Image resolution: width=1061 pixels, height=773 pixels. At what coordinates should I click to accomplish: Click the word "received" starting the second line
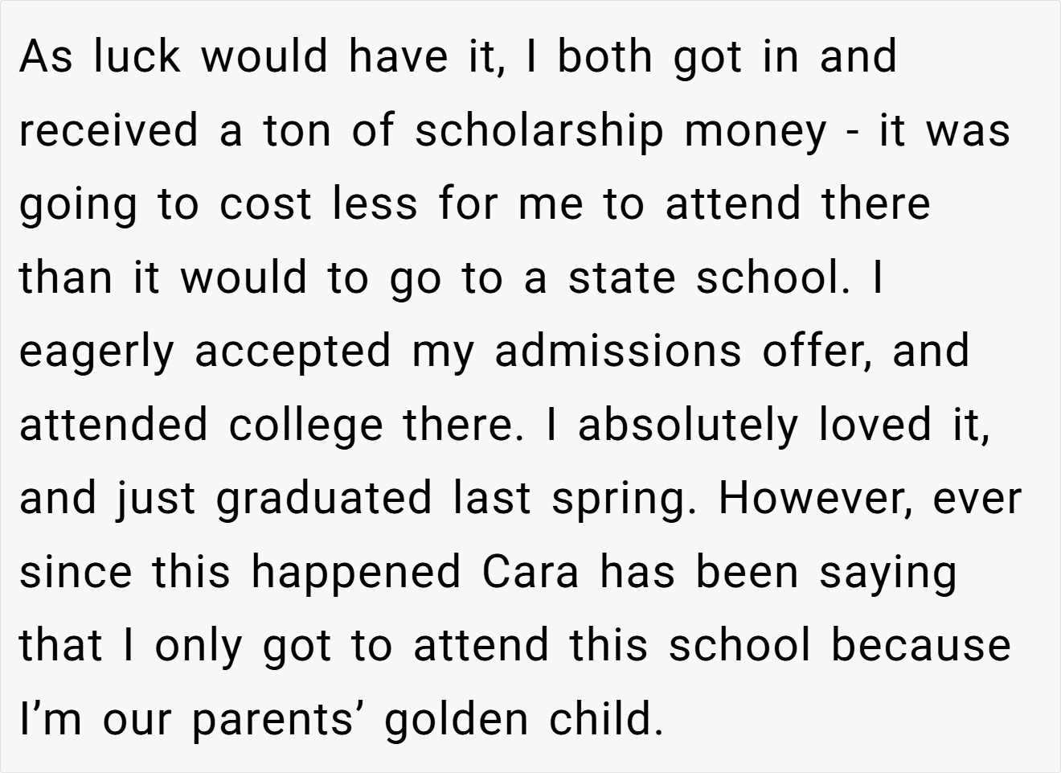point(109,130)
